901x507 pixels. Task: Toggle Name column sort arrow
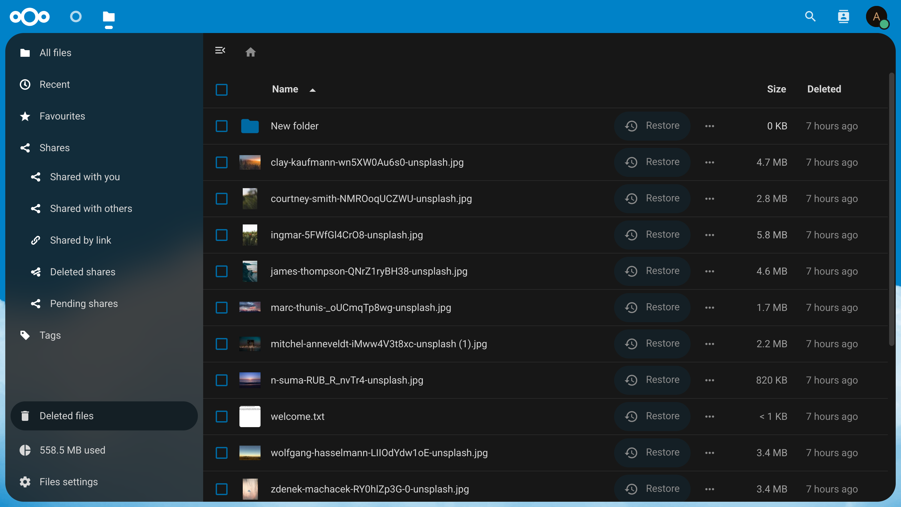[x=312, y=90]
